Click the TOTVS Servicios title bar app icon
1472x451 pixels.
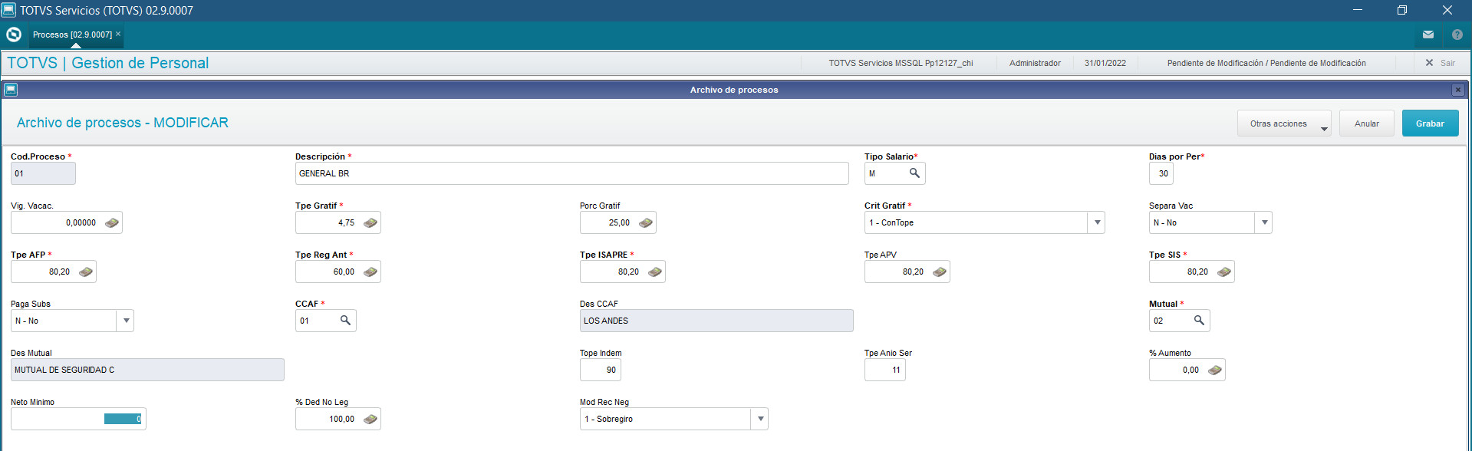[x=8, y=10]
